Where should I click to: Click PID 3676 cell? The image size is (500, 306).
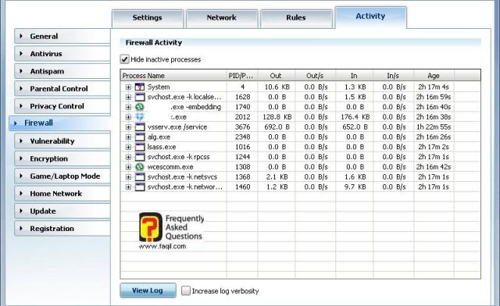point(243,127)
